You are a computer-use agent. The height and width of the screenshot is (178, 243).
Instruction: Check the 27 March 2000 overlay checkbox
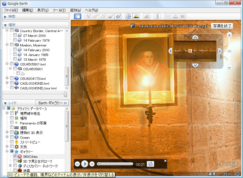point(15,35)
